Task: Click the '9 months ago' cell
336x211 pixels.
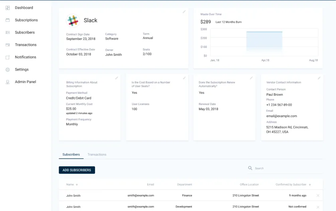Action: pos(298,195)
